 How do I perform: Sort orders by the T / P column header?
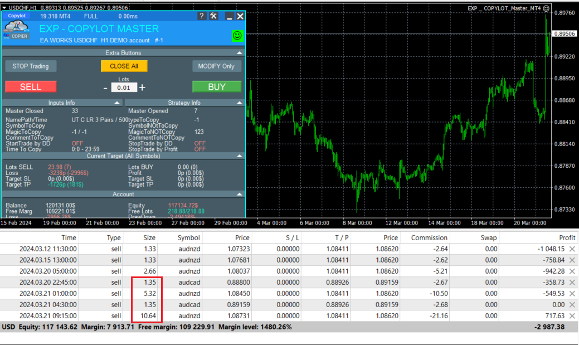tap(342, 238)
